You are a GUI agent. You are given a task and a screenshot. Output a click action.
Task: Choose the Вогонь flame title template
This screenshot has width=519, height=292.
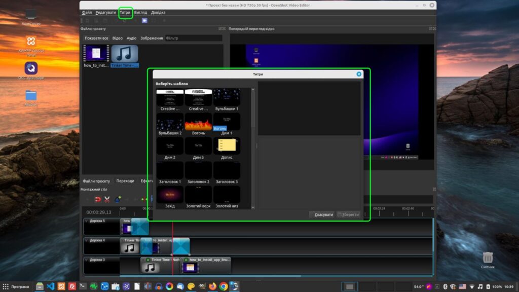tap(198, 124)
